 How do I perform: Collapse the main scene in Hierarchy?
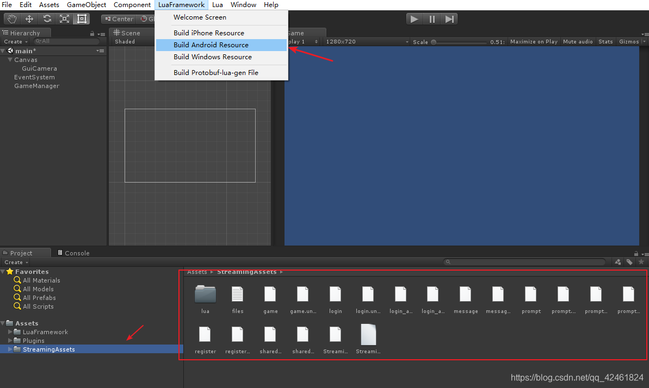(x=3, y=51)
